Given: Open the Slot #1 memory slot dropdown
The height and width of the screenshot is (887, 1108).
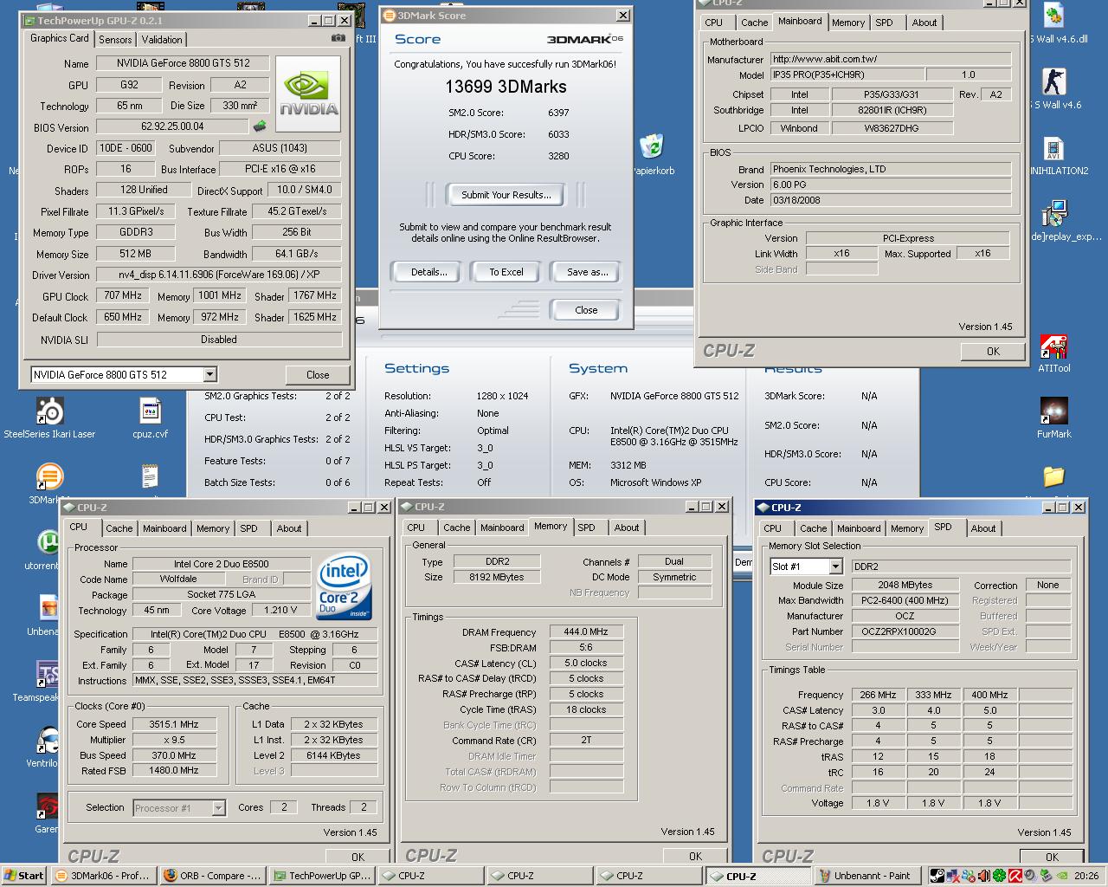Looking at the screenshot, I should click(835, 566).
